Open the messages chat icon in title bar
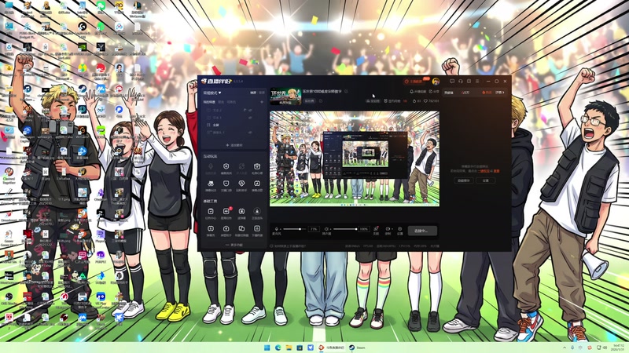Screen dimensions: 629x353 [x=452, y=82]
